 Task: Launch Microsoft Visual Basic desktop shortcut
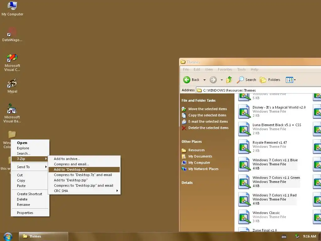pyautogui.click(x=12, y=113)
